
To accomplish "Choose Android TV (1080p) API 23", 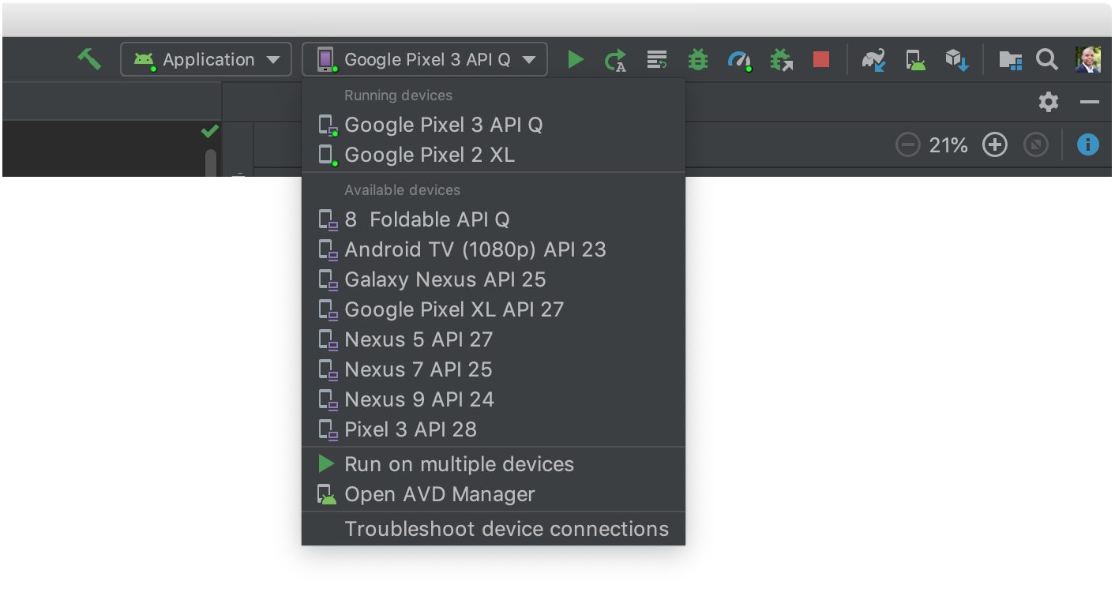I will coord(494,249).
